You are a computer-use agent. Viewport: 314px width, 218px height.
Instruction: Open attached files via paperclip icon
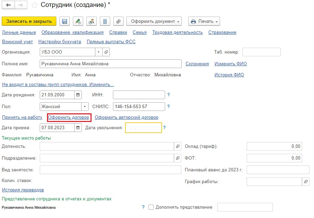click(118, 21)
